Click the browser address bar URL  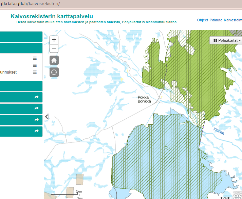coord(30,3)
